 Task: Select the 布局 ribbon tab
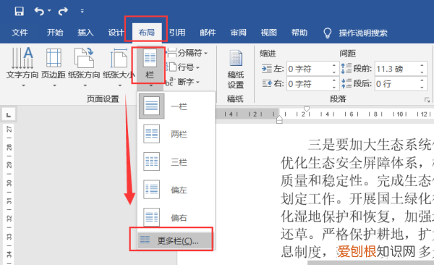[147, 33]
